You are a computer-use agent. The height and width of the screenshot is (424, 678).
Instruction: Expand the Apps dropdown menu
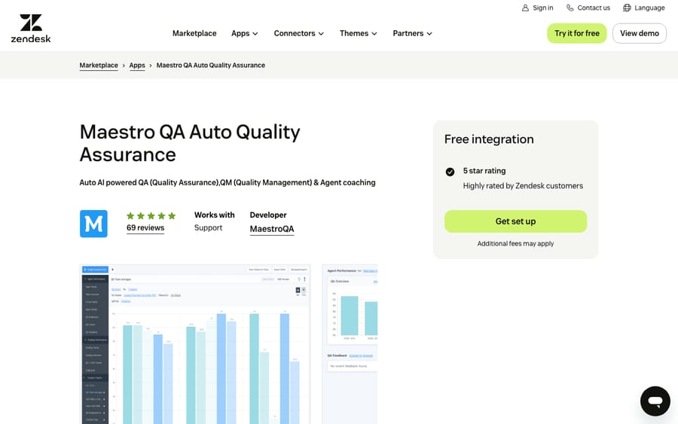245,33
